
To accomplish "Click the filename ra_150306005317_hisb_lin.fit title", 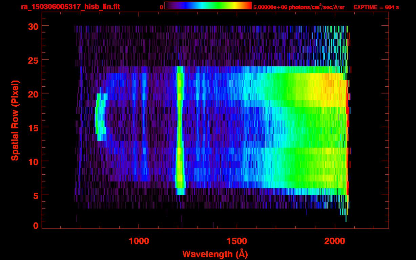I will tap(70, 7).
